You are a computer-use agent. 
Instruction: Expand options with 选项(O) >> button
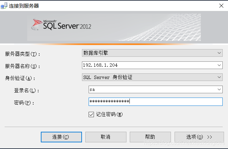(199, 137)
